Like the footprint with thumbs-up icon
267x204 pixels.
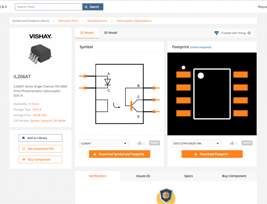pos(232,143)
